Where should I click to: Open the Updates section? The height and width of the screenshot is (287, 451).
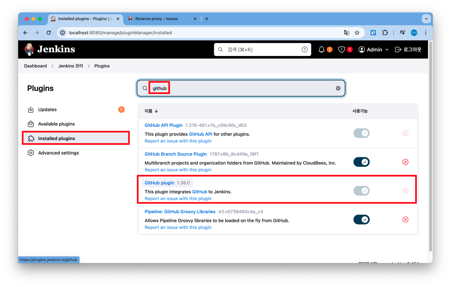pos(76,110)
